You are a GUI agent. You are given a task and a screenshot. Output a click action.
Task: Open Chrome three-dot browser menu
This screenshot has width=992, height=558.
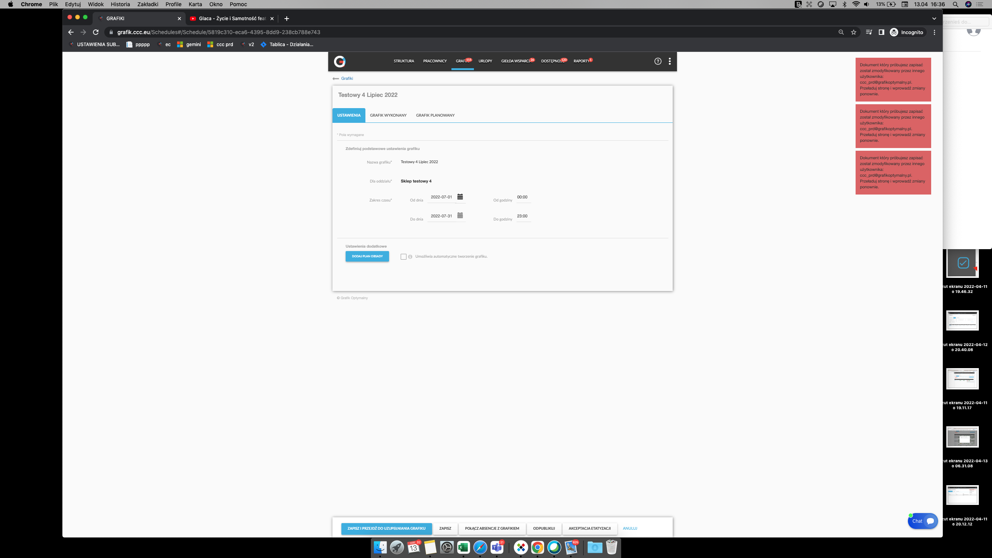pos(934,32)
